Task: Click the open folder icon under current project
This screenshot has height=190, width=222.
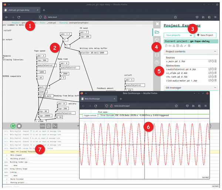Action: tap(170, 46)
